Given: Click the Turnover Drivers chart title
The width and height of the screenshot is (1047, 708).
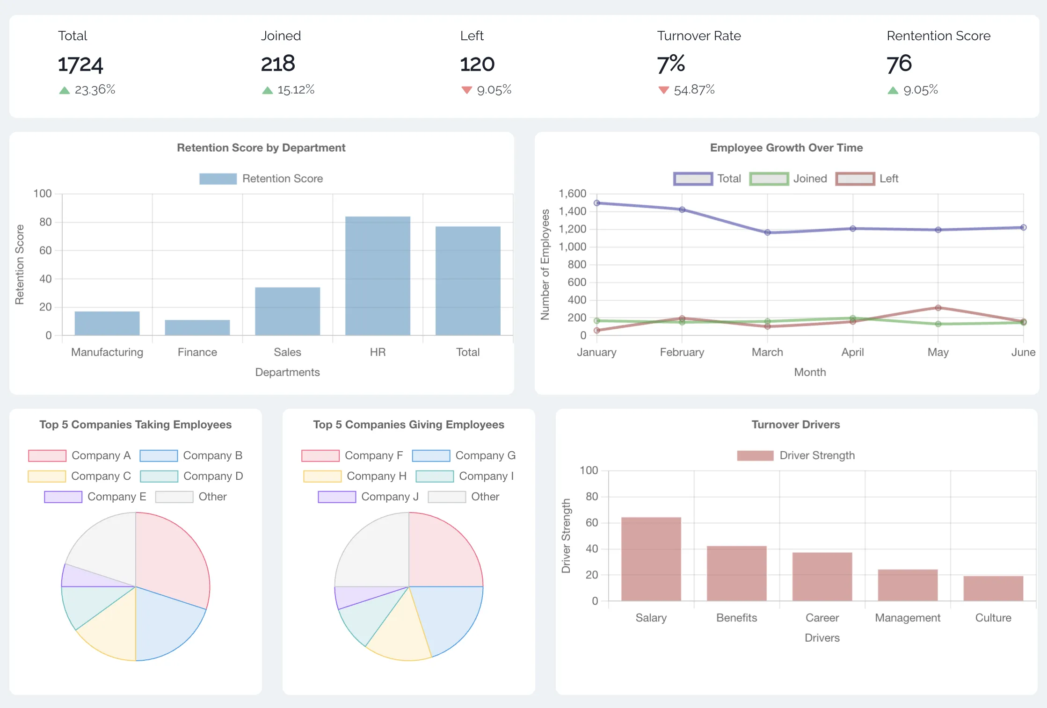Looking at the screenshot, I should pos(796,425).
